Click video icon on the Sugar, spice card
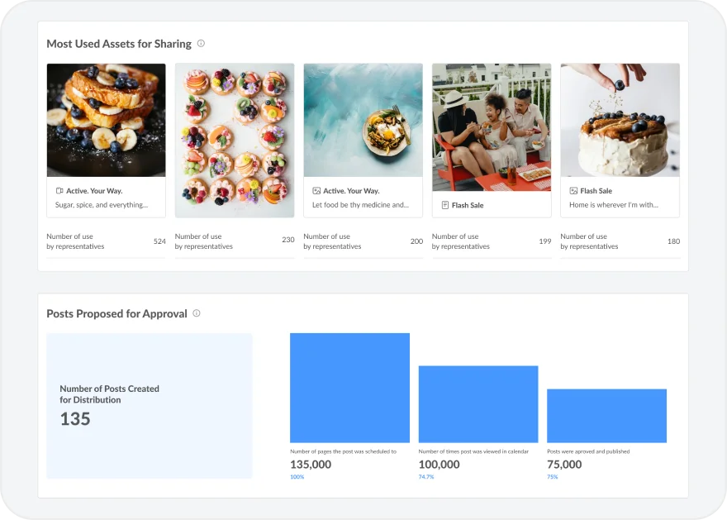 click(x=59, y=191)
